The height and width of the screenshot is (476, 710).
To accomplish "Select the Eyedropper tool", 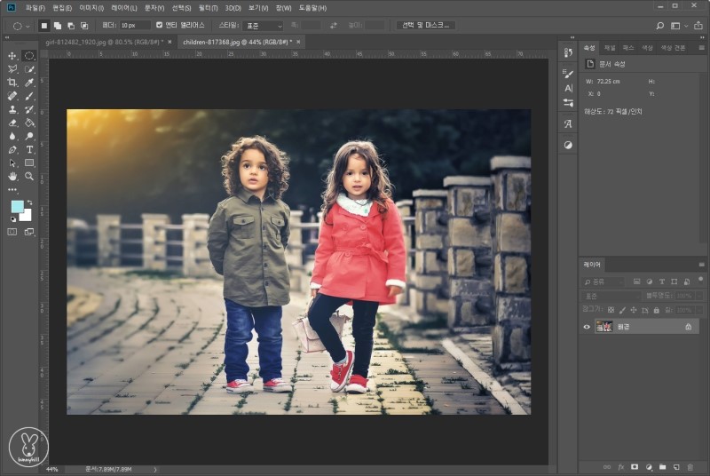I will pos(29,82).
